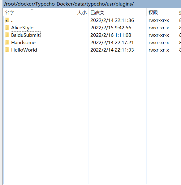The image size is (181, 185).
Task: Select the AliceStyle folder icon
Action: 7,28
